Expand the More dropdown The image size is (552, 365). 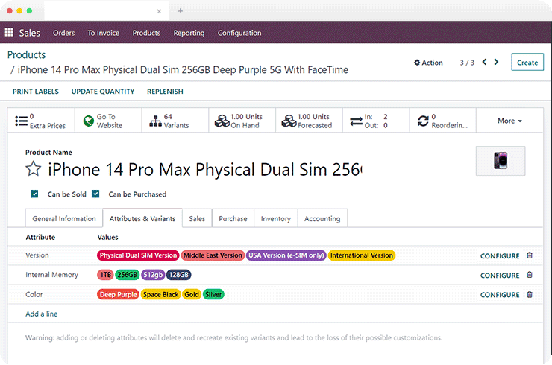[509, 121]
